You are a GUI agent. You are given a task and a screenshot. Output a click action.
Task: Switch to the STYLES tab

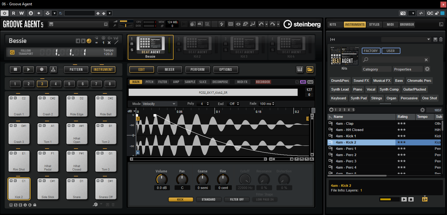click(374, 24)
